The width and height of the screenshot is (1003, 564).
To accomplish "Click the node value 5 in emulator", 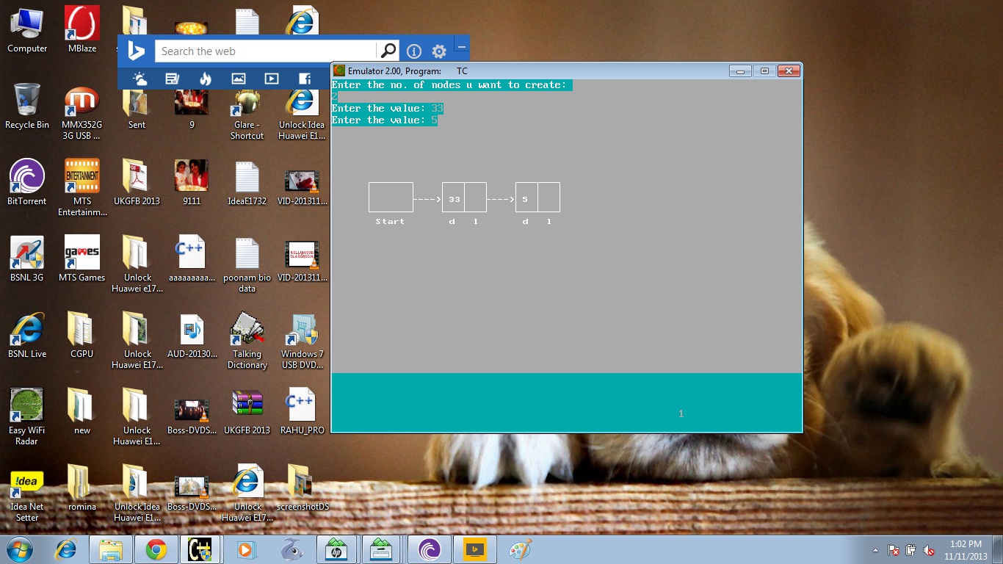I will pyautogui.click(x=525, y=199).
